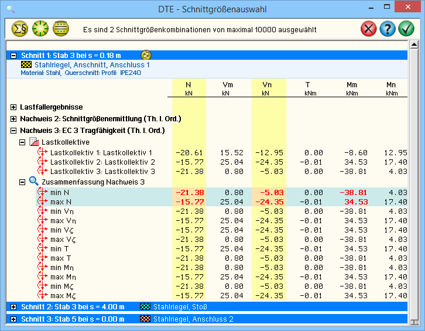Click the N column header

tap(188, 88)
